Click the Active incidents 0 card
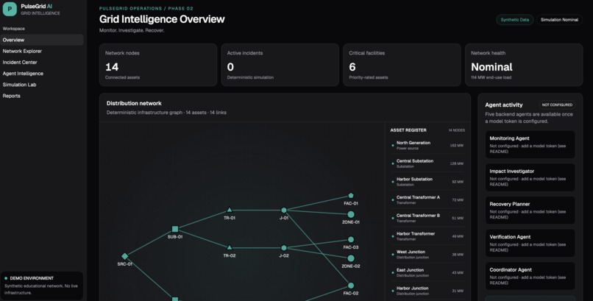593x301 pixels. point(280,65)
